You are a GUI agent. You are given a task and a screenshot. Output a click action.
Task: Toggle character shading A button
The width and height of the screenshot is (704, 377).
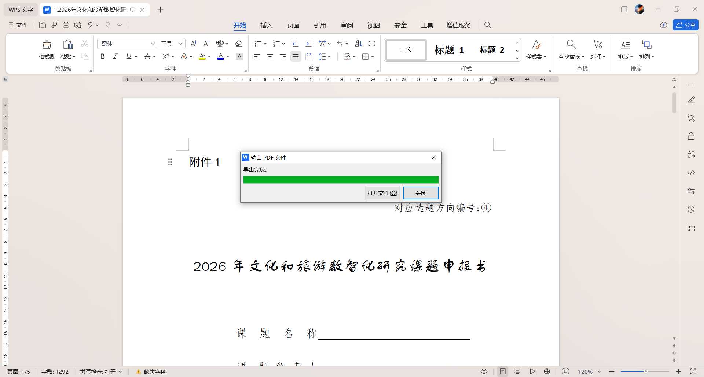point(239,56)
